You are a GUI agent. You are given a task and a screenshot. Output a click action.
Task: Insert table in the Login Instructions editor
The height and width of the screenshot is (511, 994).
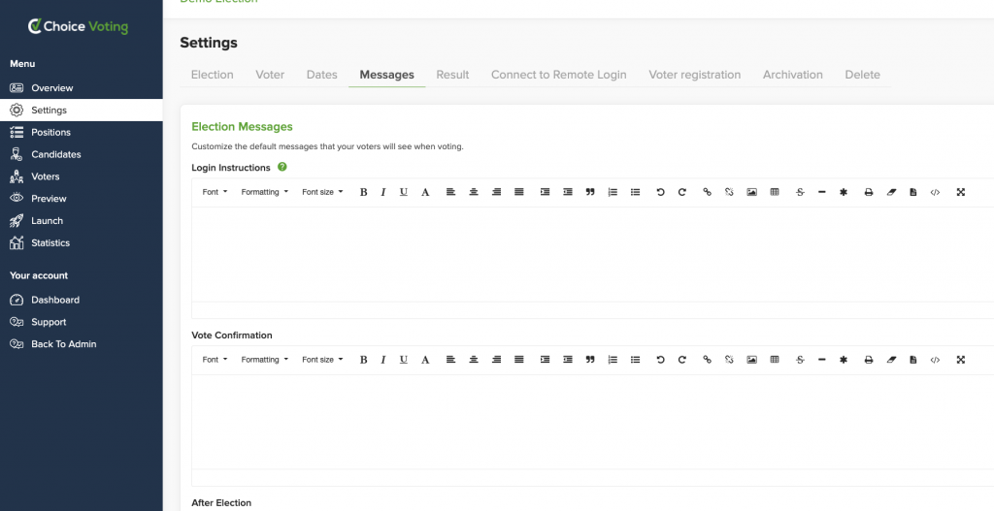[x=774, y=192]
